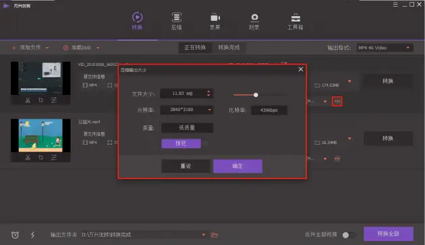Click the 比特率 439kbps field
The image size is (425, 245).
tap(269, 110)
